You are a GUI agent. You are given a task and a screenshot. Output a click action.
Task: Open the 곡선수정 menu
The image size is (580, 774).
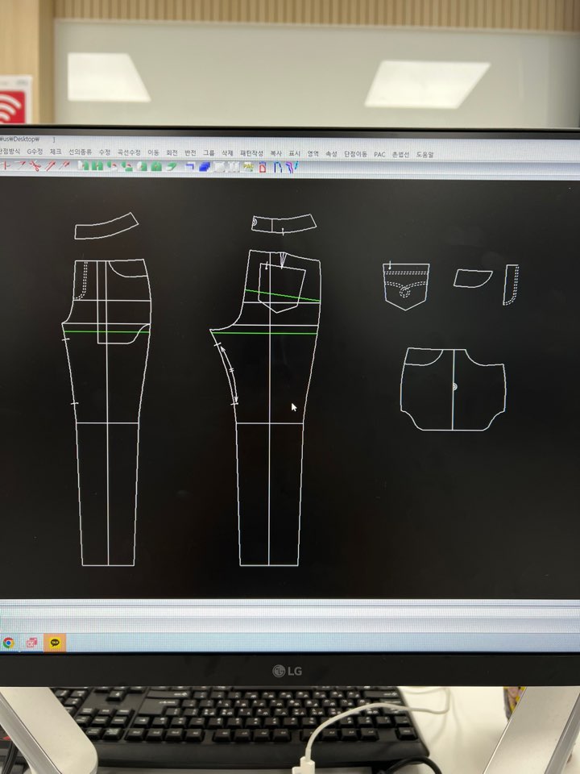pos(129,152)
